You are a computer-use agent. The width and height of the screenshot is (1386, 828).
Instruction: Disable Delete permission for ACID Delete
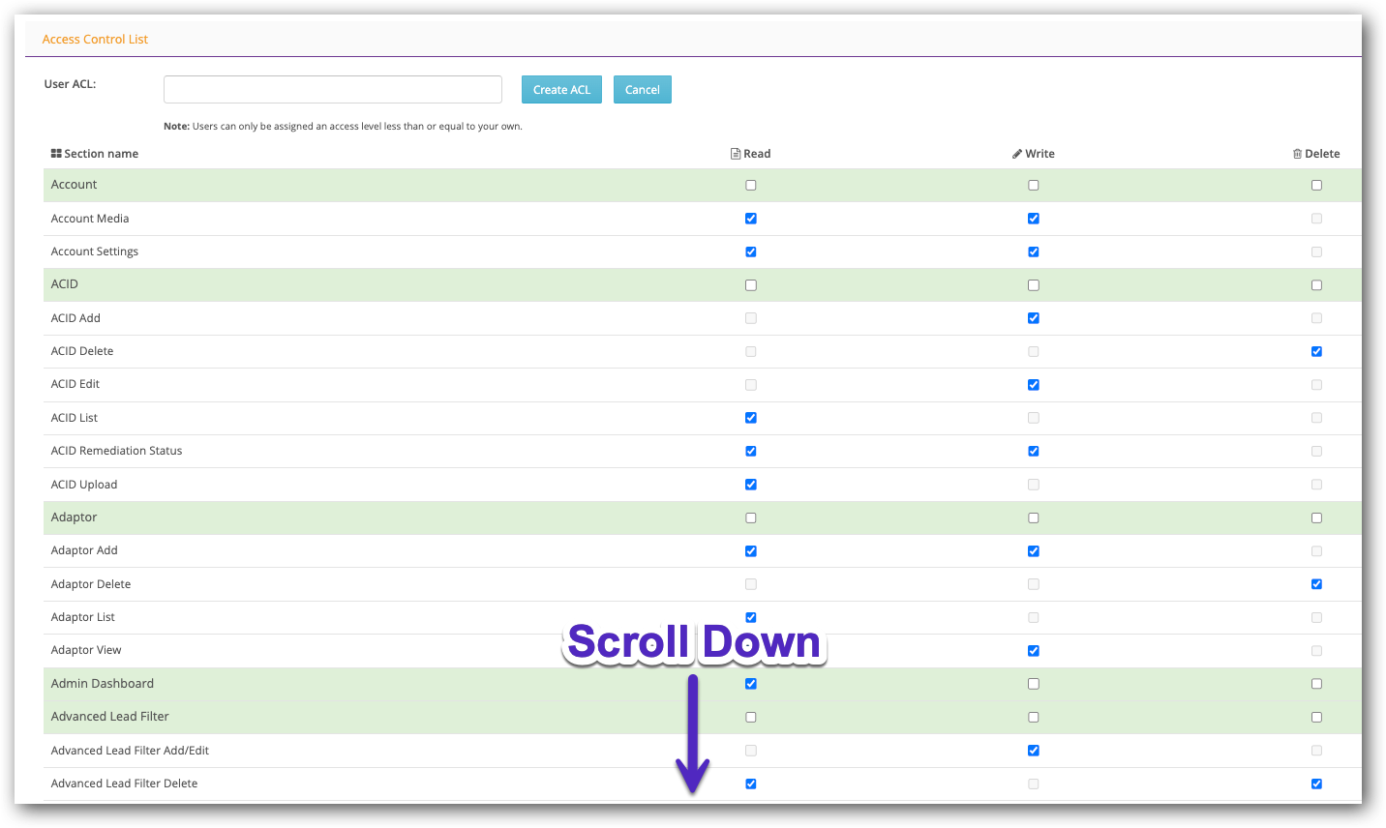coord(1316,351)
